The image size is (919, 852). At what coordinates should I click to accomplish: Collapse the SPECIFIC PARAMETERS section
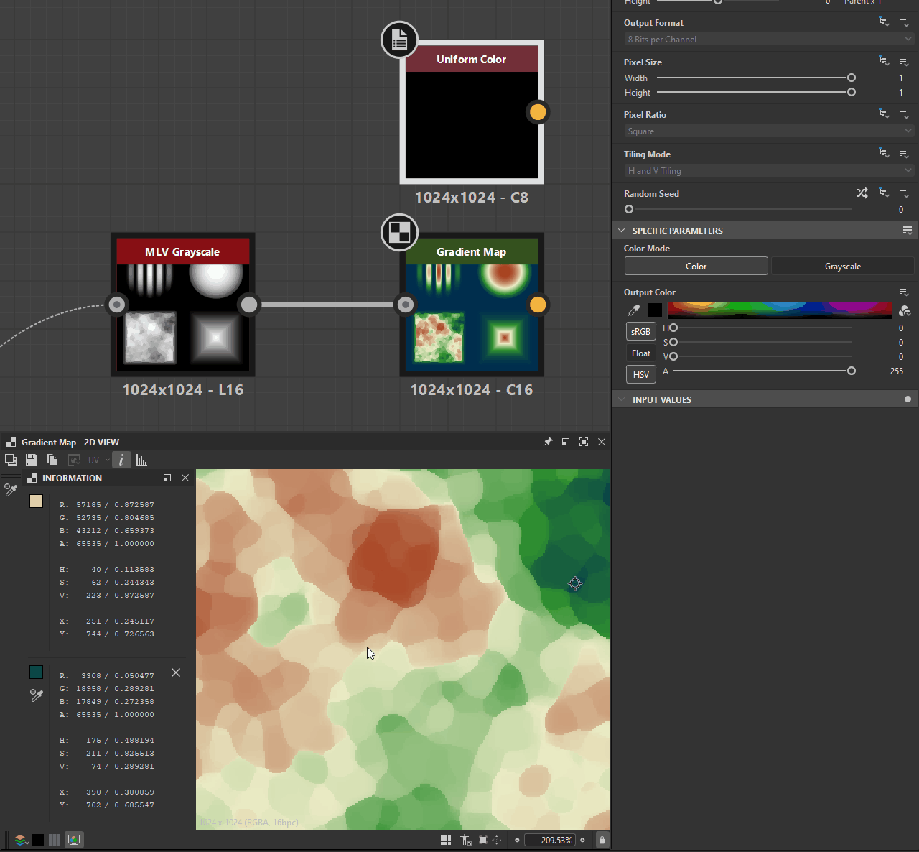(x=622, y=231)
